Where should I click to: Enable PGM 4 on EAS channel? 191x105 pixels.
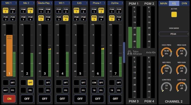click(x=83, y=18)
